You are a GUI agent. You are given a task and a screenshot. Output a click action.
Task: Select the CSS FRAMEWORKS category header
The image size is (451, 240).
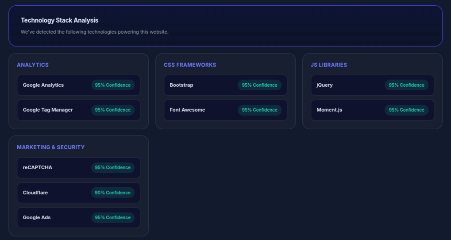(190, 65)
